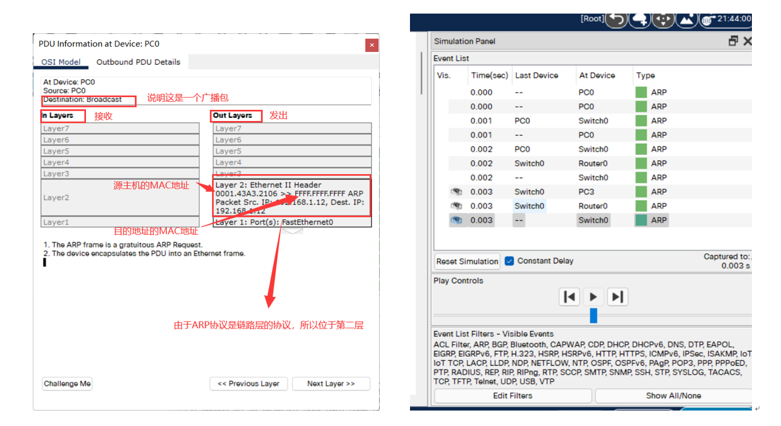This screenshot has width=781, height=426.
Task: Click the Out Layers heading
Action: 233,115
